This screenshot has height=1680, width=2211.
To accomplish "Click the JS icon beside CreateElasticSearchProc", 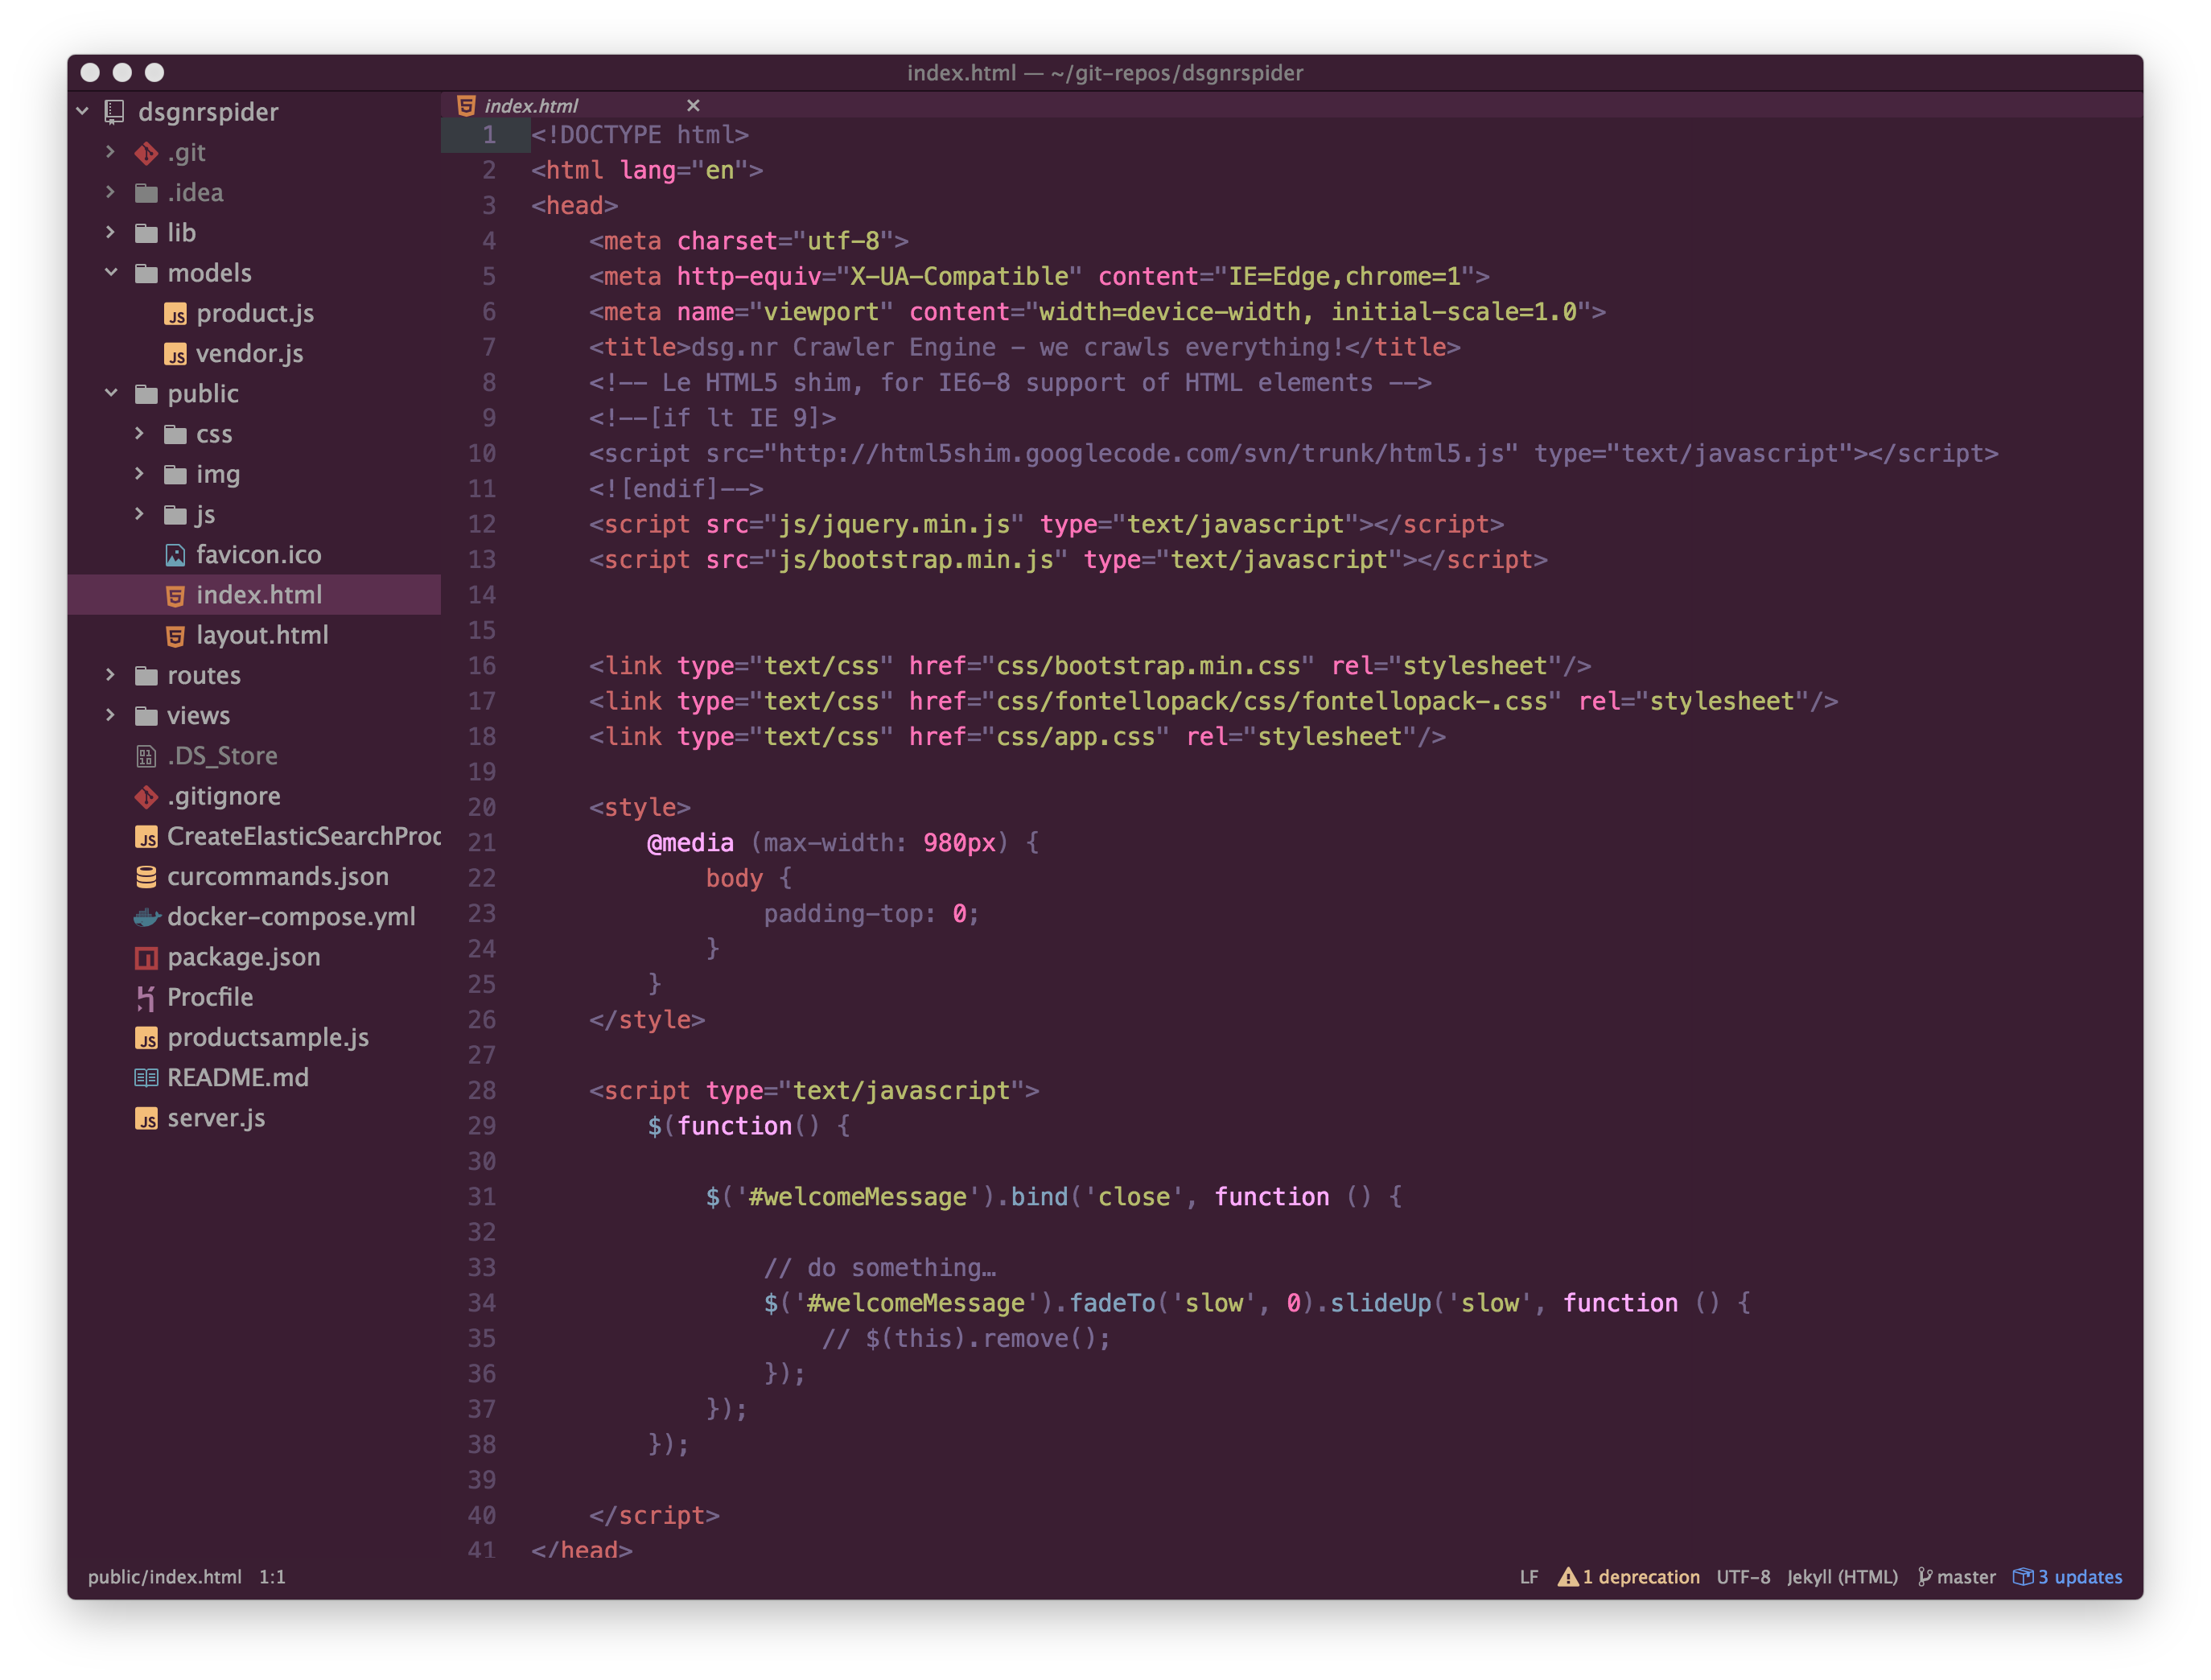I will (146, 837).
